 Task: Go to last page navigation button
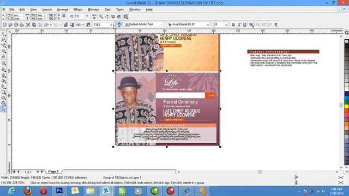click(42, 172)
